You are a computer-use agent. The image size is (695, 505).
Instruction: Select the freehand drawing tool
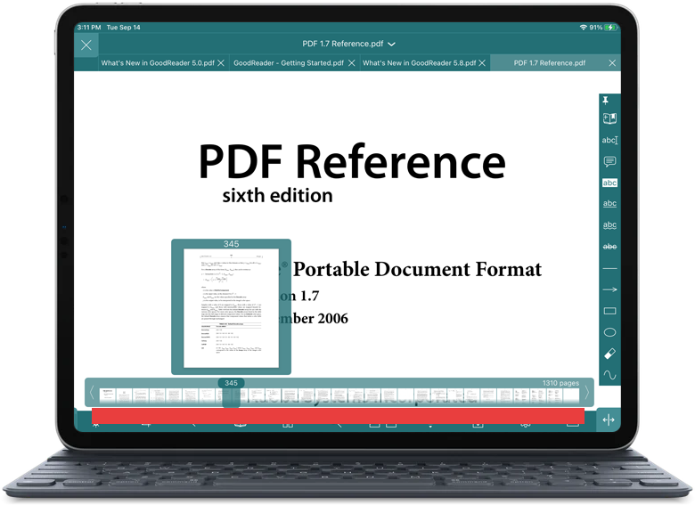point(609,375)
